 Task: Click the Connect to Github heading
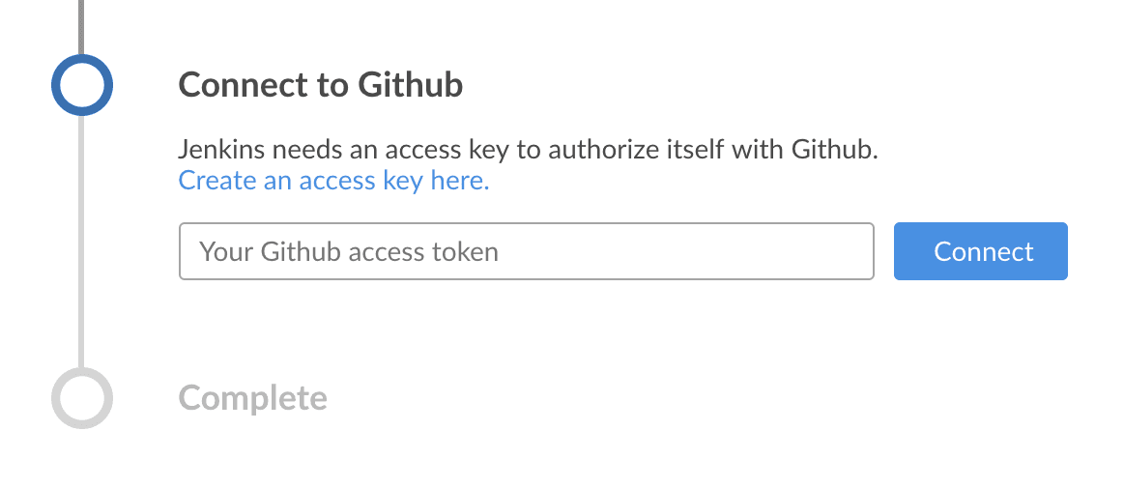tap(320, 85)
